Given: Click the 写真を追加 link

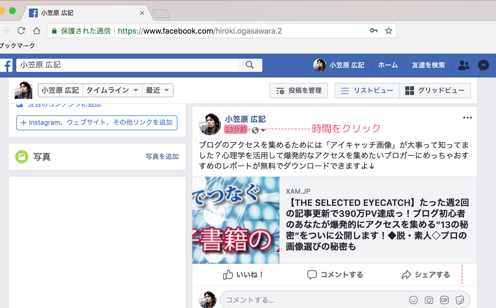Looking at the screenshot, I should 162,156.
